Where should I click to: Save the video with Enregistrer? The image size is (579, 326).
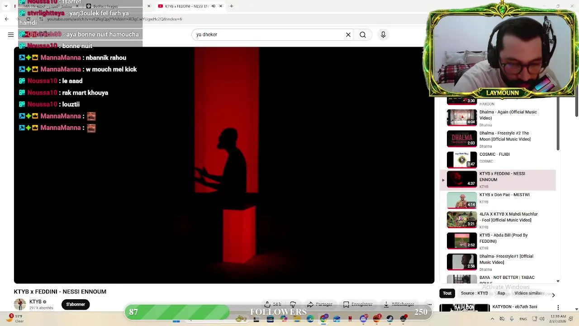pos(357,304)
